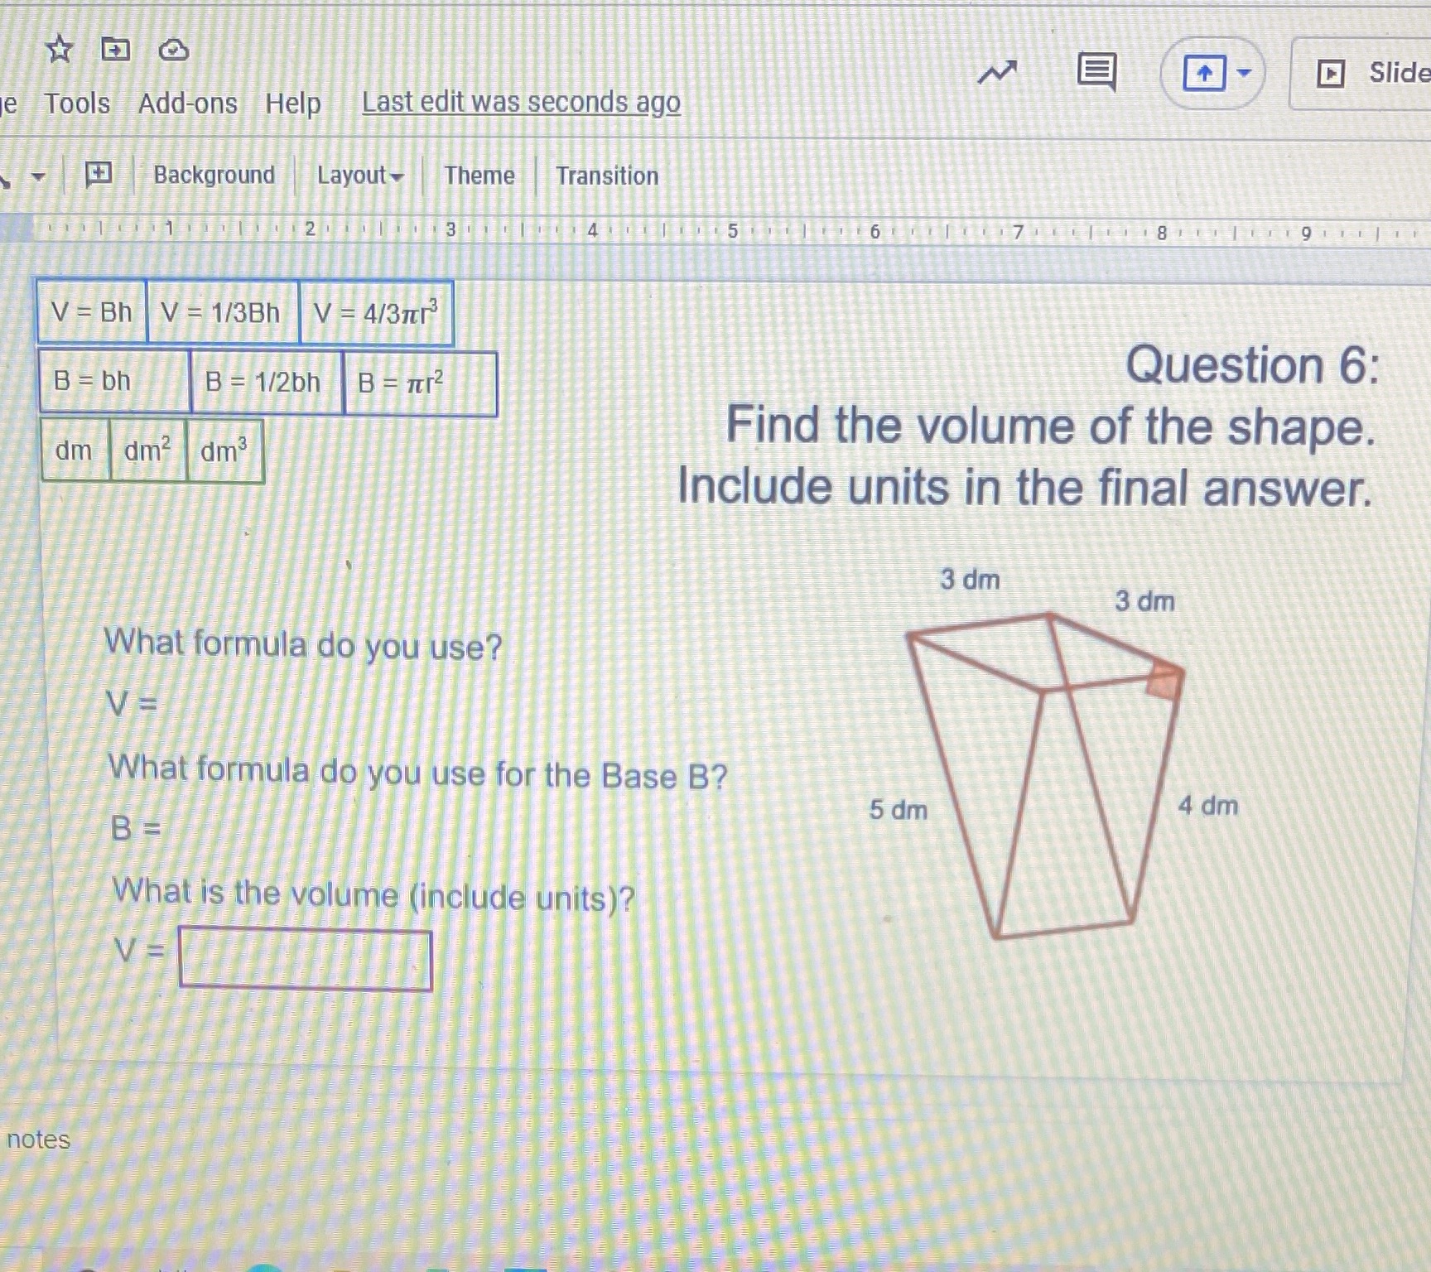Select the 'V = Bh' formula box
Image resolution: width=1431 pixels, height=1272 pixels.
[x=91, y=311]
